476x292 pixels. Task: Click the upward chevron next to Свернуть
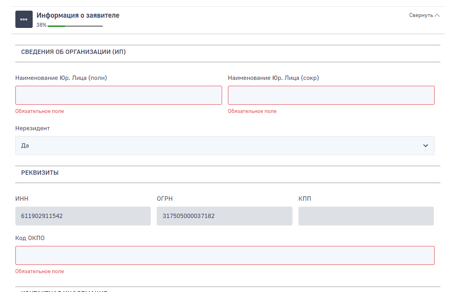(437, 15)
